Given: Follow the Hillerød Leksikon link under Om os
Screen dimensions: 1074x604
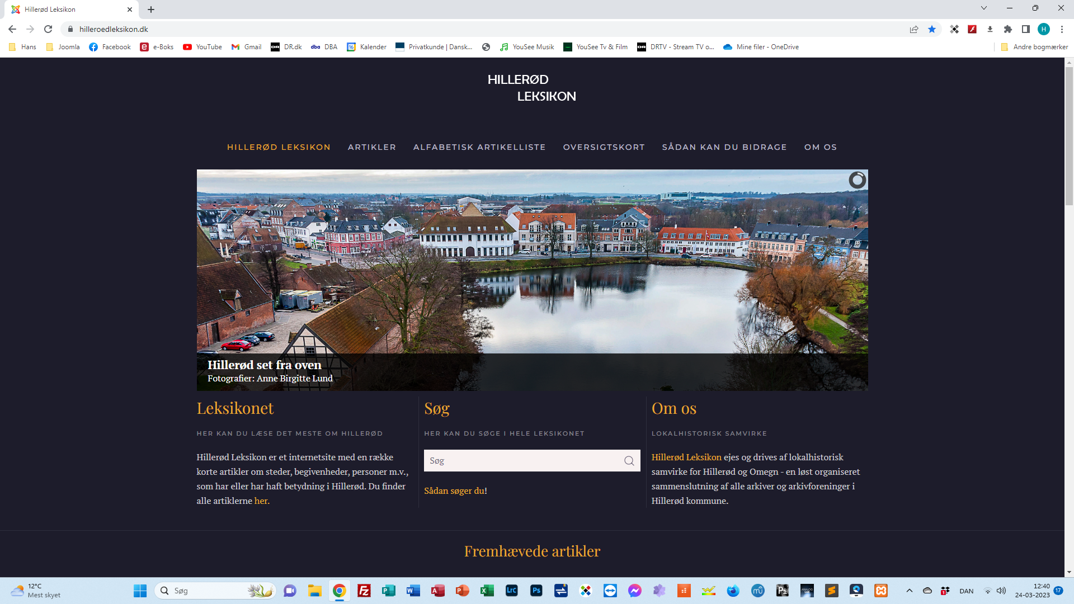Looking at the screenshot, I should tap(686, 457).
